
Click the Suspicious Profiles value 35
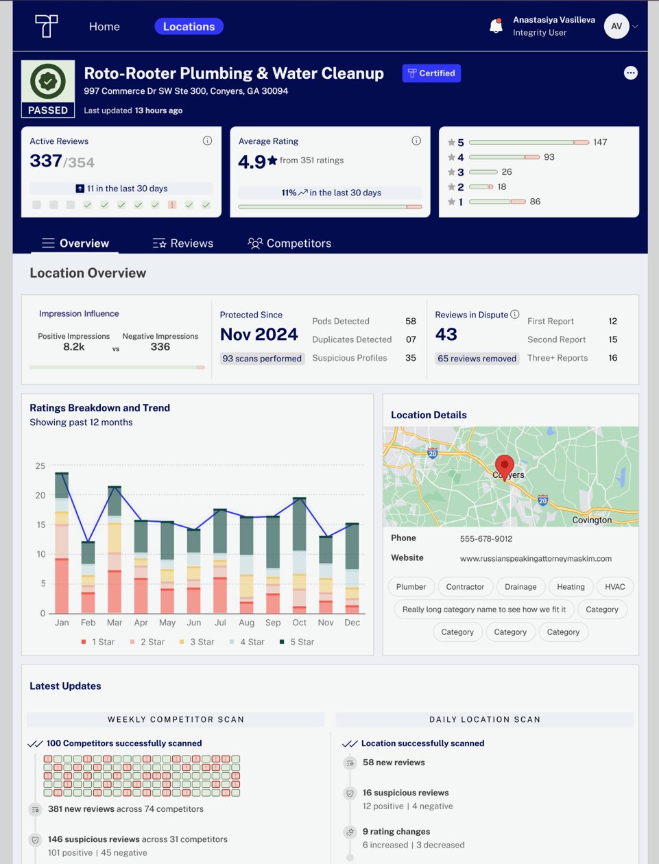click(411, 358)
